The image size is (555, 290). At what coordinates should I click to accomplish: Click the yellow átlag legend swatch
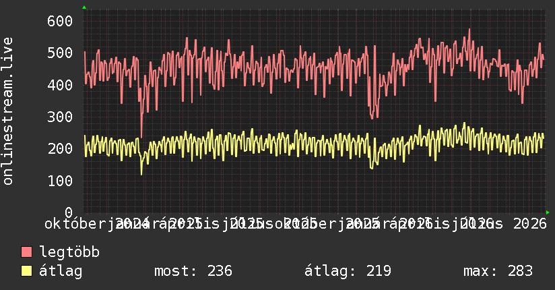pyautogui.click(x=26, y=271)
